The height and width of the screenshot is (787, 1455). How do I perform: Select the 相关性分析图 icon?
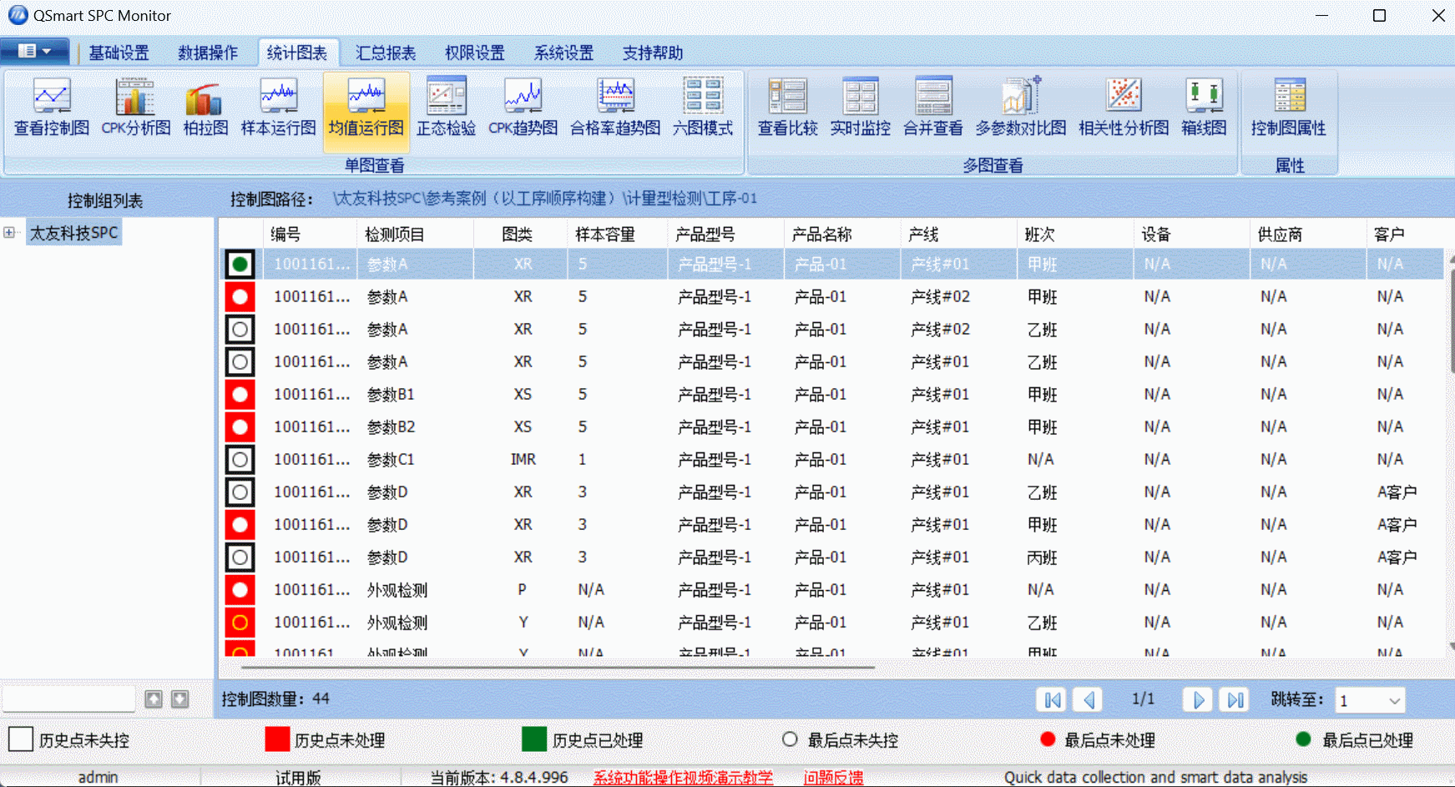coord(1123,107)
